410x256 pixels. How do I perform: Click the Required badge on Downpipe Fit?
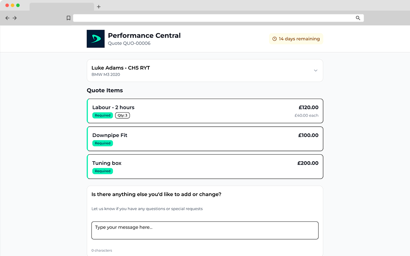pos(102,143)
